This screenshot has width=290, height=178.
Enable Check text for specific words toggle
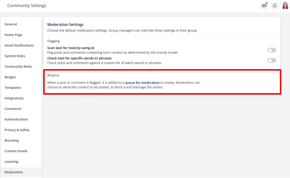click(272, 61)
